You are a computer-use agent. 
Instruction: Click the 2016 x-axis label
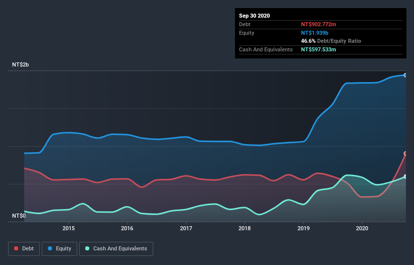coord(127,228)
